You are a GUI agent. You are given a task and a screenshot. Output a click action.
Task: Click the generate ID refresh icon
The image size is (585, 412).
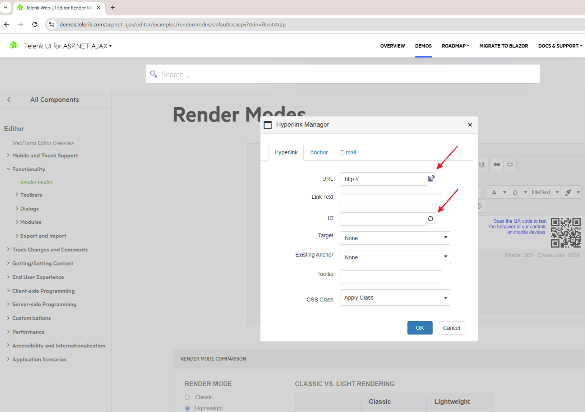point(431,218)
